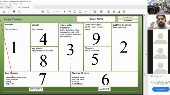Open the Edit menu
170x95 pixels.
pyautogui.click(x=2, y=4)
